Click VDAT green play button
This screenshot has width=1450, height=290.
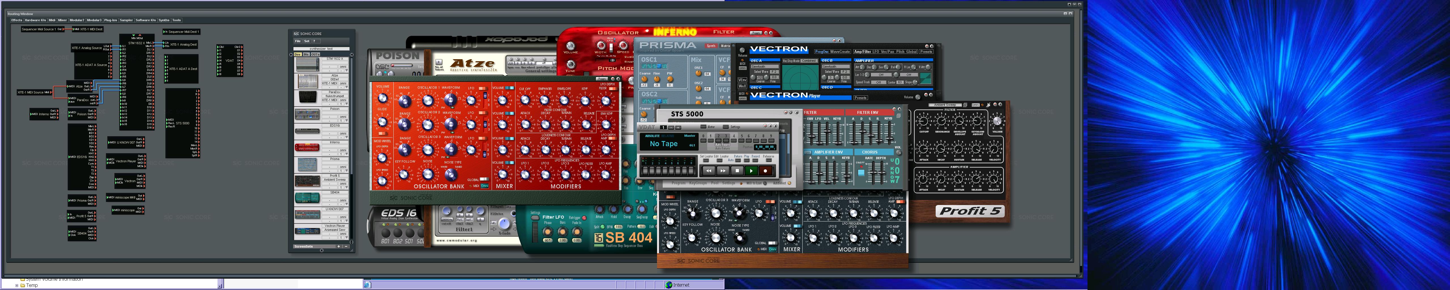coord(751,170)
